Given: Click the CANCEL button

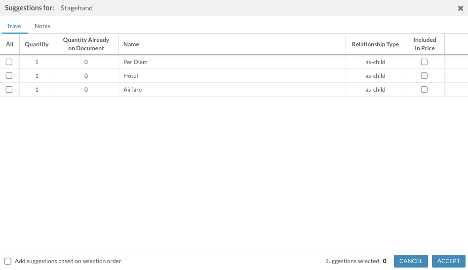Looking at the screenshot, I should coord(411,261).
